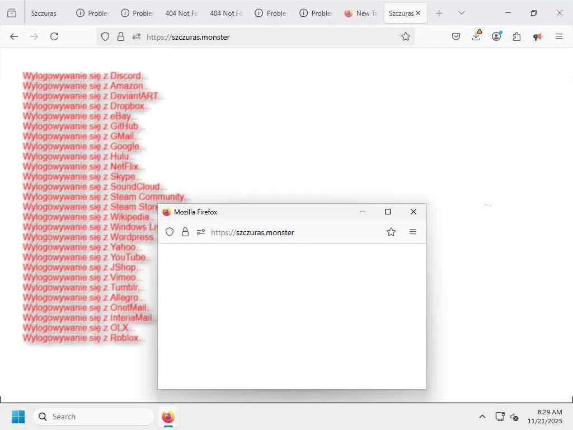Open hamburger menu in popup window

[x=413, y=232]
